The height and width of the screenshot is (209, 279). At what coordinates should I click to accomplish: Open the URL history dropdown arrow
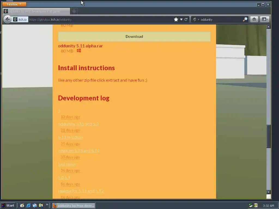point(181,19)
